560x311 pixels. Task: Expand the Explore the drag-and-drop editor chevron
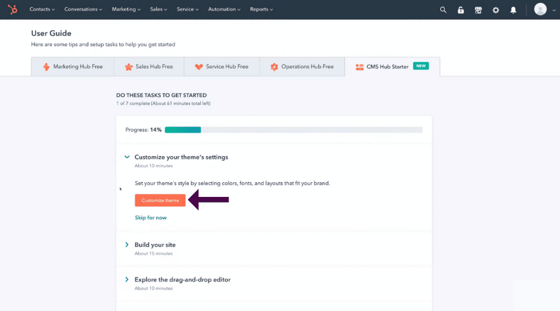(x=127, y=280)
